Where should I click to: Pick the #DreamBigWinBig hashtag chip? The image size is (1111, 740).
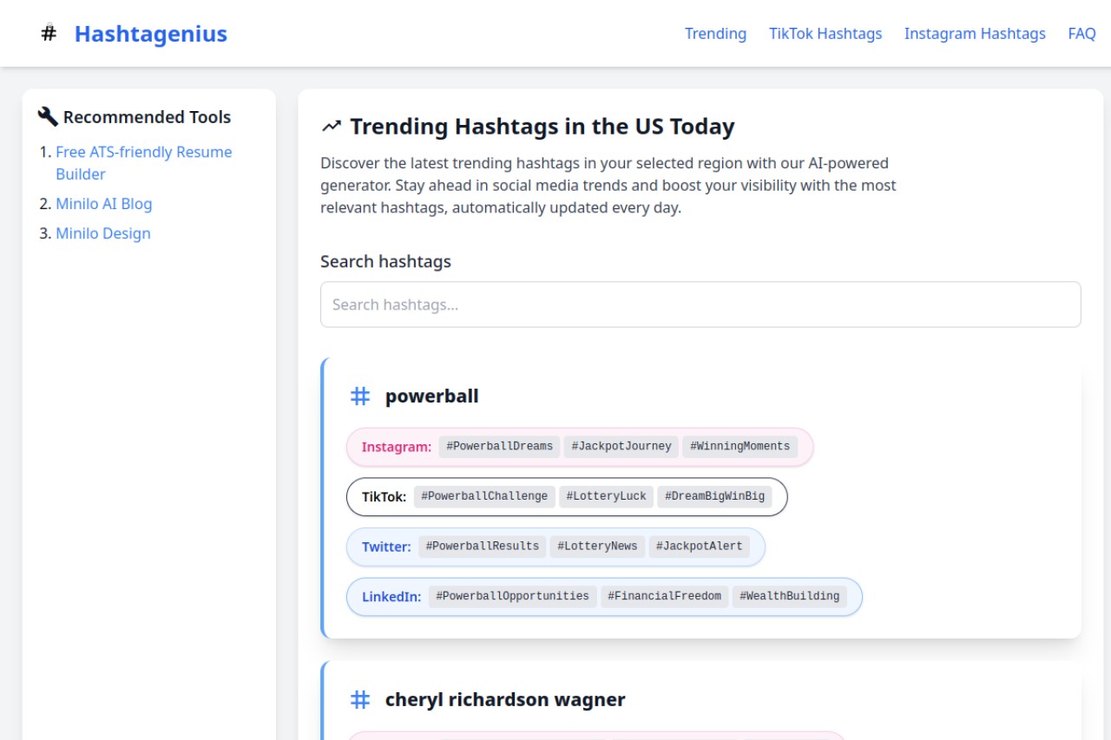(715, 497)
